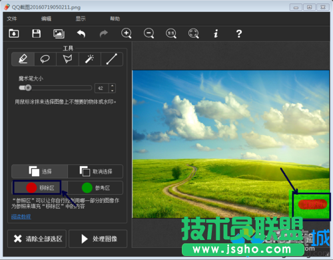
Task: Switch to 取消选择 mode
Action: point(95,172)
